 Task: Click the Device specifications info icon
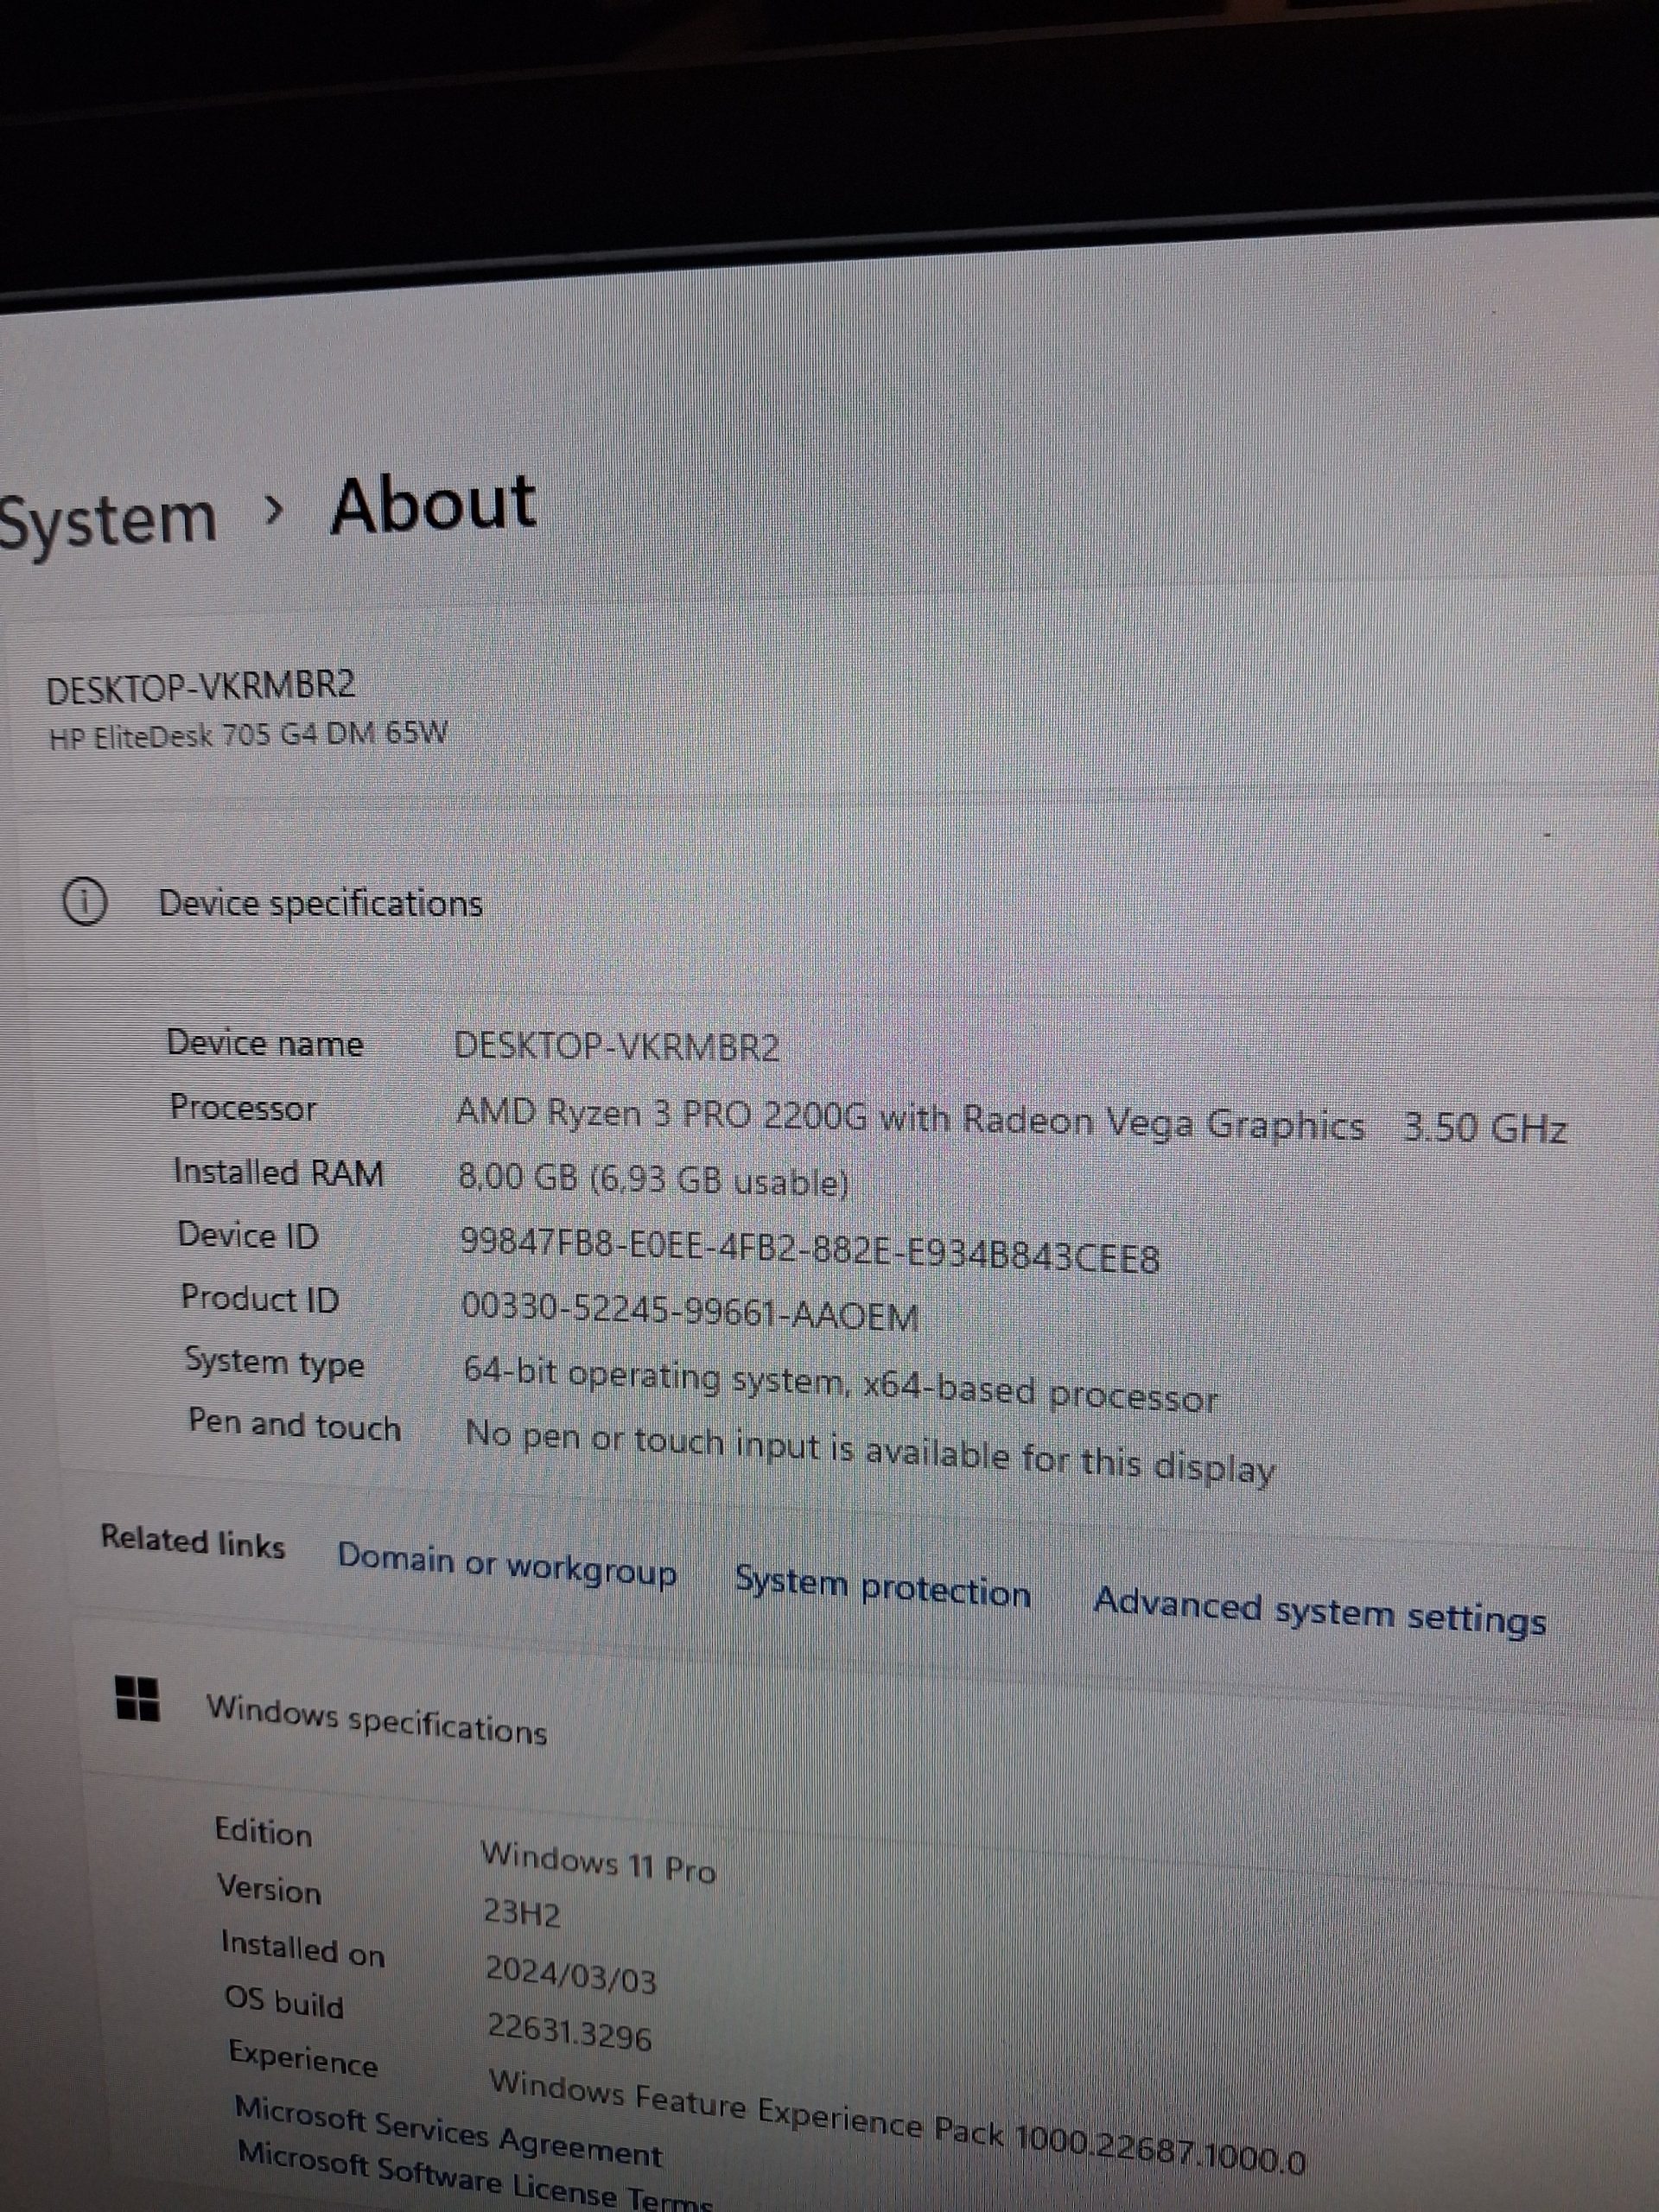85,902
